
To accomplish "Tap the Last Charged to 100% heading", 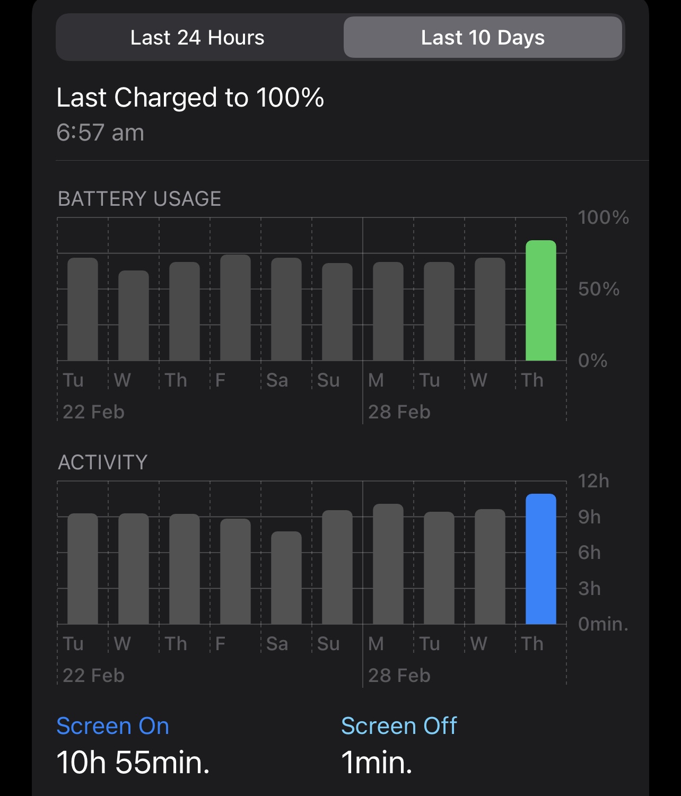I will pos(190,98).
